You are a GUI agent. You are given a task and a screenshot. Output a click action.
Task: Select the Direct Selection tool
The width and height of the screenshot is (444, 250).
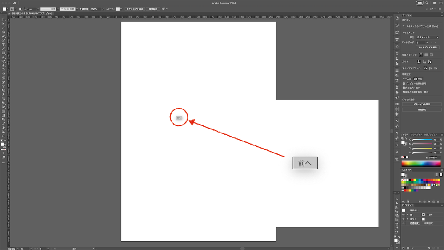(4, 24)
